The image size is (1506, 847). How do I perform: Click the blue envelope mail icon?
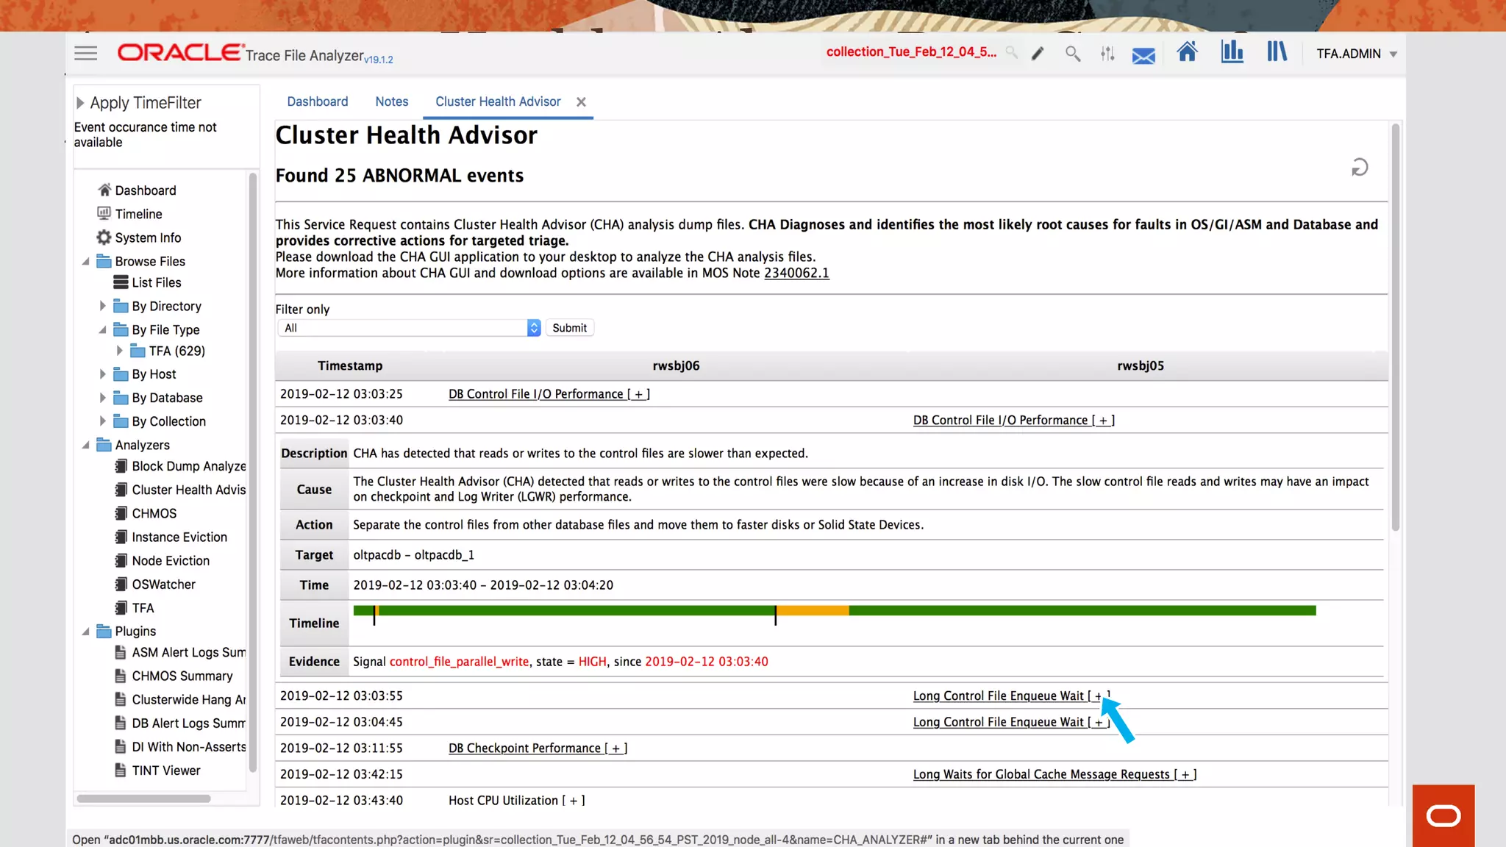1143,55
